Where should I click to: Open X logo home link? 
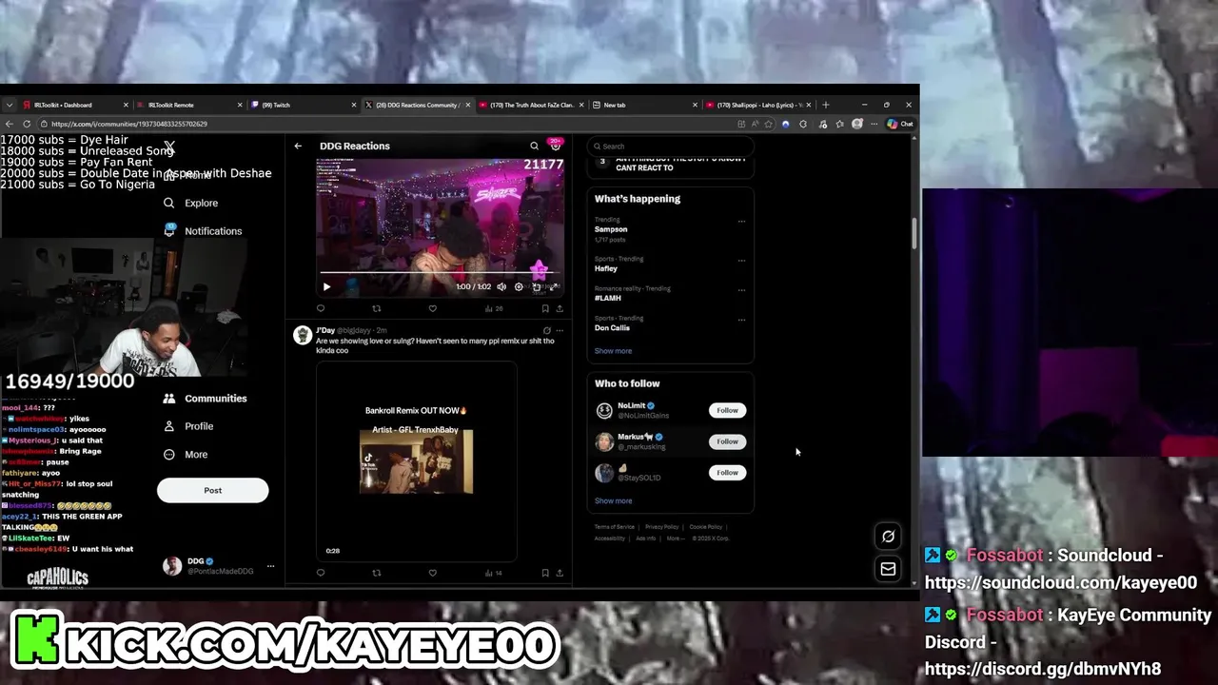pos(169,147)
